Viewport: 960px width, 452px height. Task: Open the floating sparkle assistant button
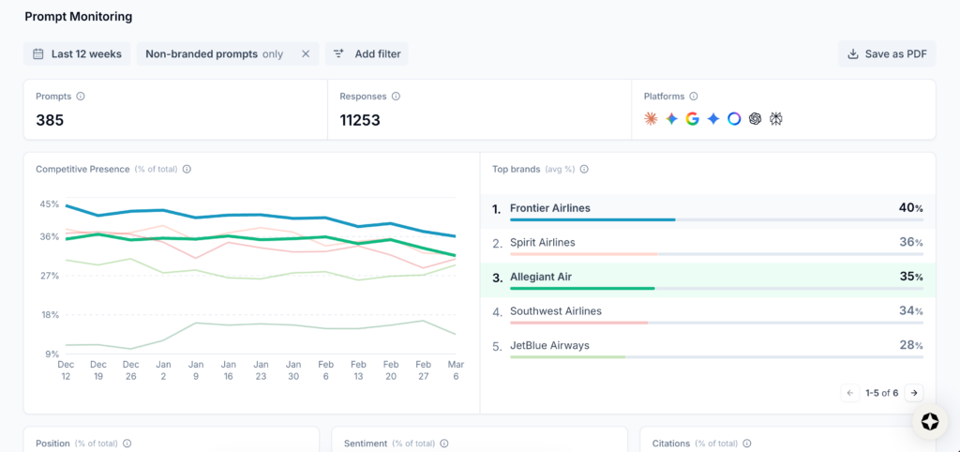(x=930, y=421)
